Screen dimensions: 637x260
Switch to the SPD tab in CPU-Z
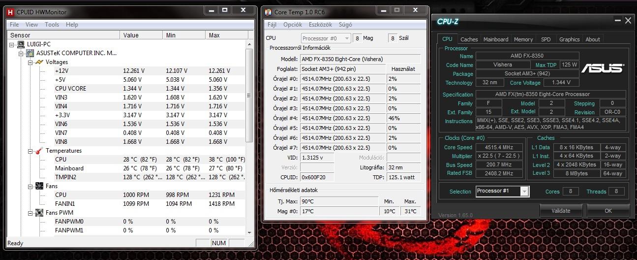[x=546, y=39]
